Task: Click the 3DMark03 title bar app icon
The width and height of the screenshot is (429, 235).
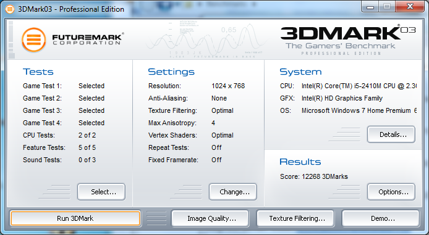Action: (9, 9)
